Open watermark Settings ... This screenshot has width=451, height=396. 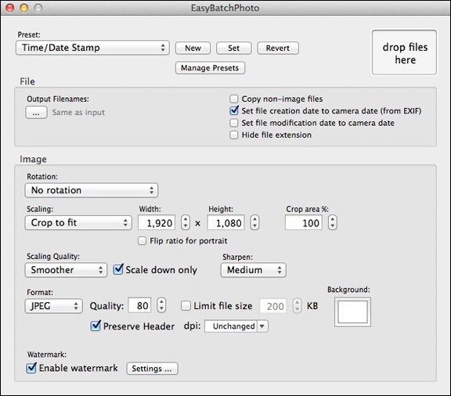152,369
